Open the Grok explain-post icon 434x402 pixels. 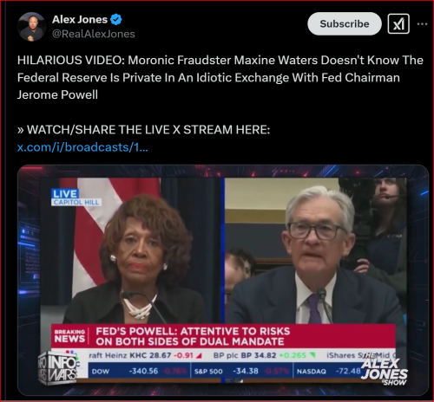click(x=398, y=24)
